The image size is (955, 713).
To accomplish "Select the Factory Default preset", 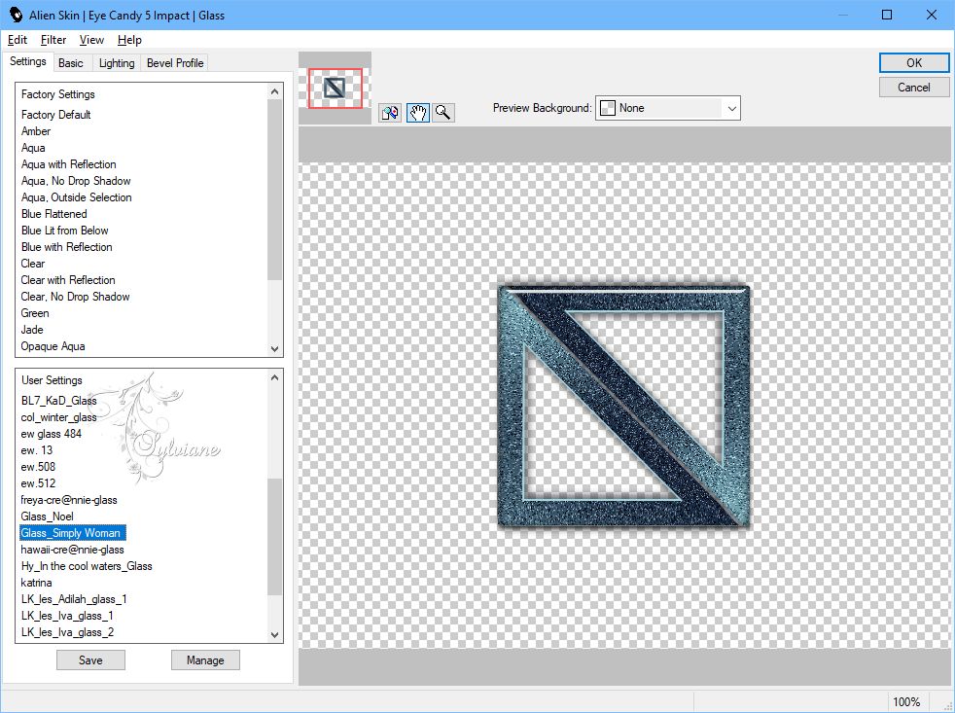I will tap(56, 115).
